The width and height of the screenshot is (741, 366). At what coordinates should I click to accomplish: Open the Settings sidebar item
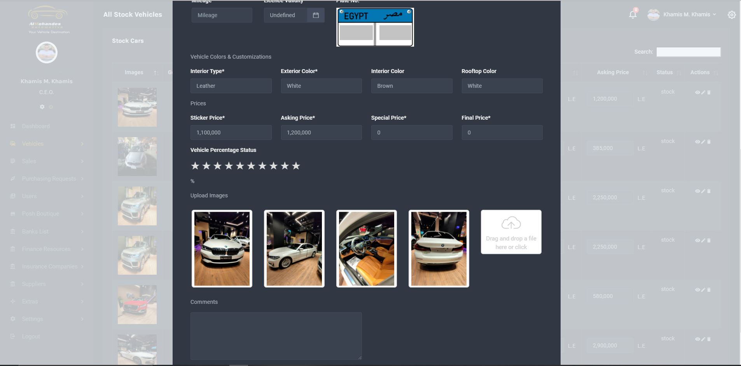(x=32, y=319)
